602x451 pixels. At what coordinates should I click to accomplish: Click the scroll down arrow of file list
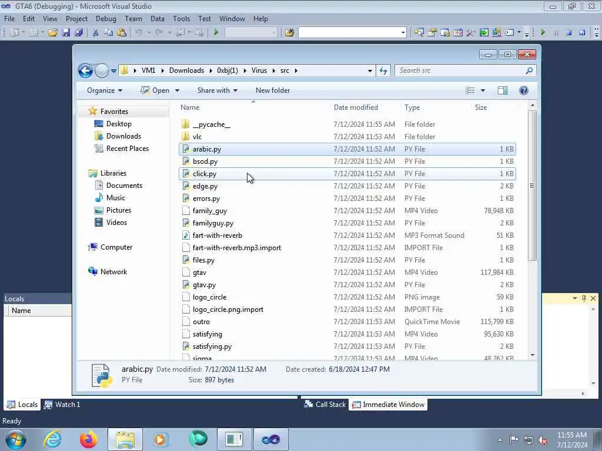point(532,355)
